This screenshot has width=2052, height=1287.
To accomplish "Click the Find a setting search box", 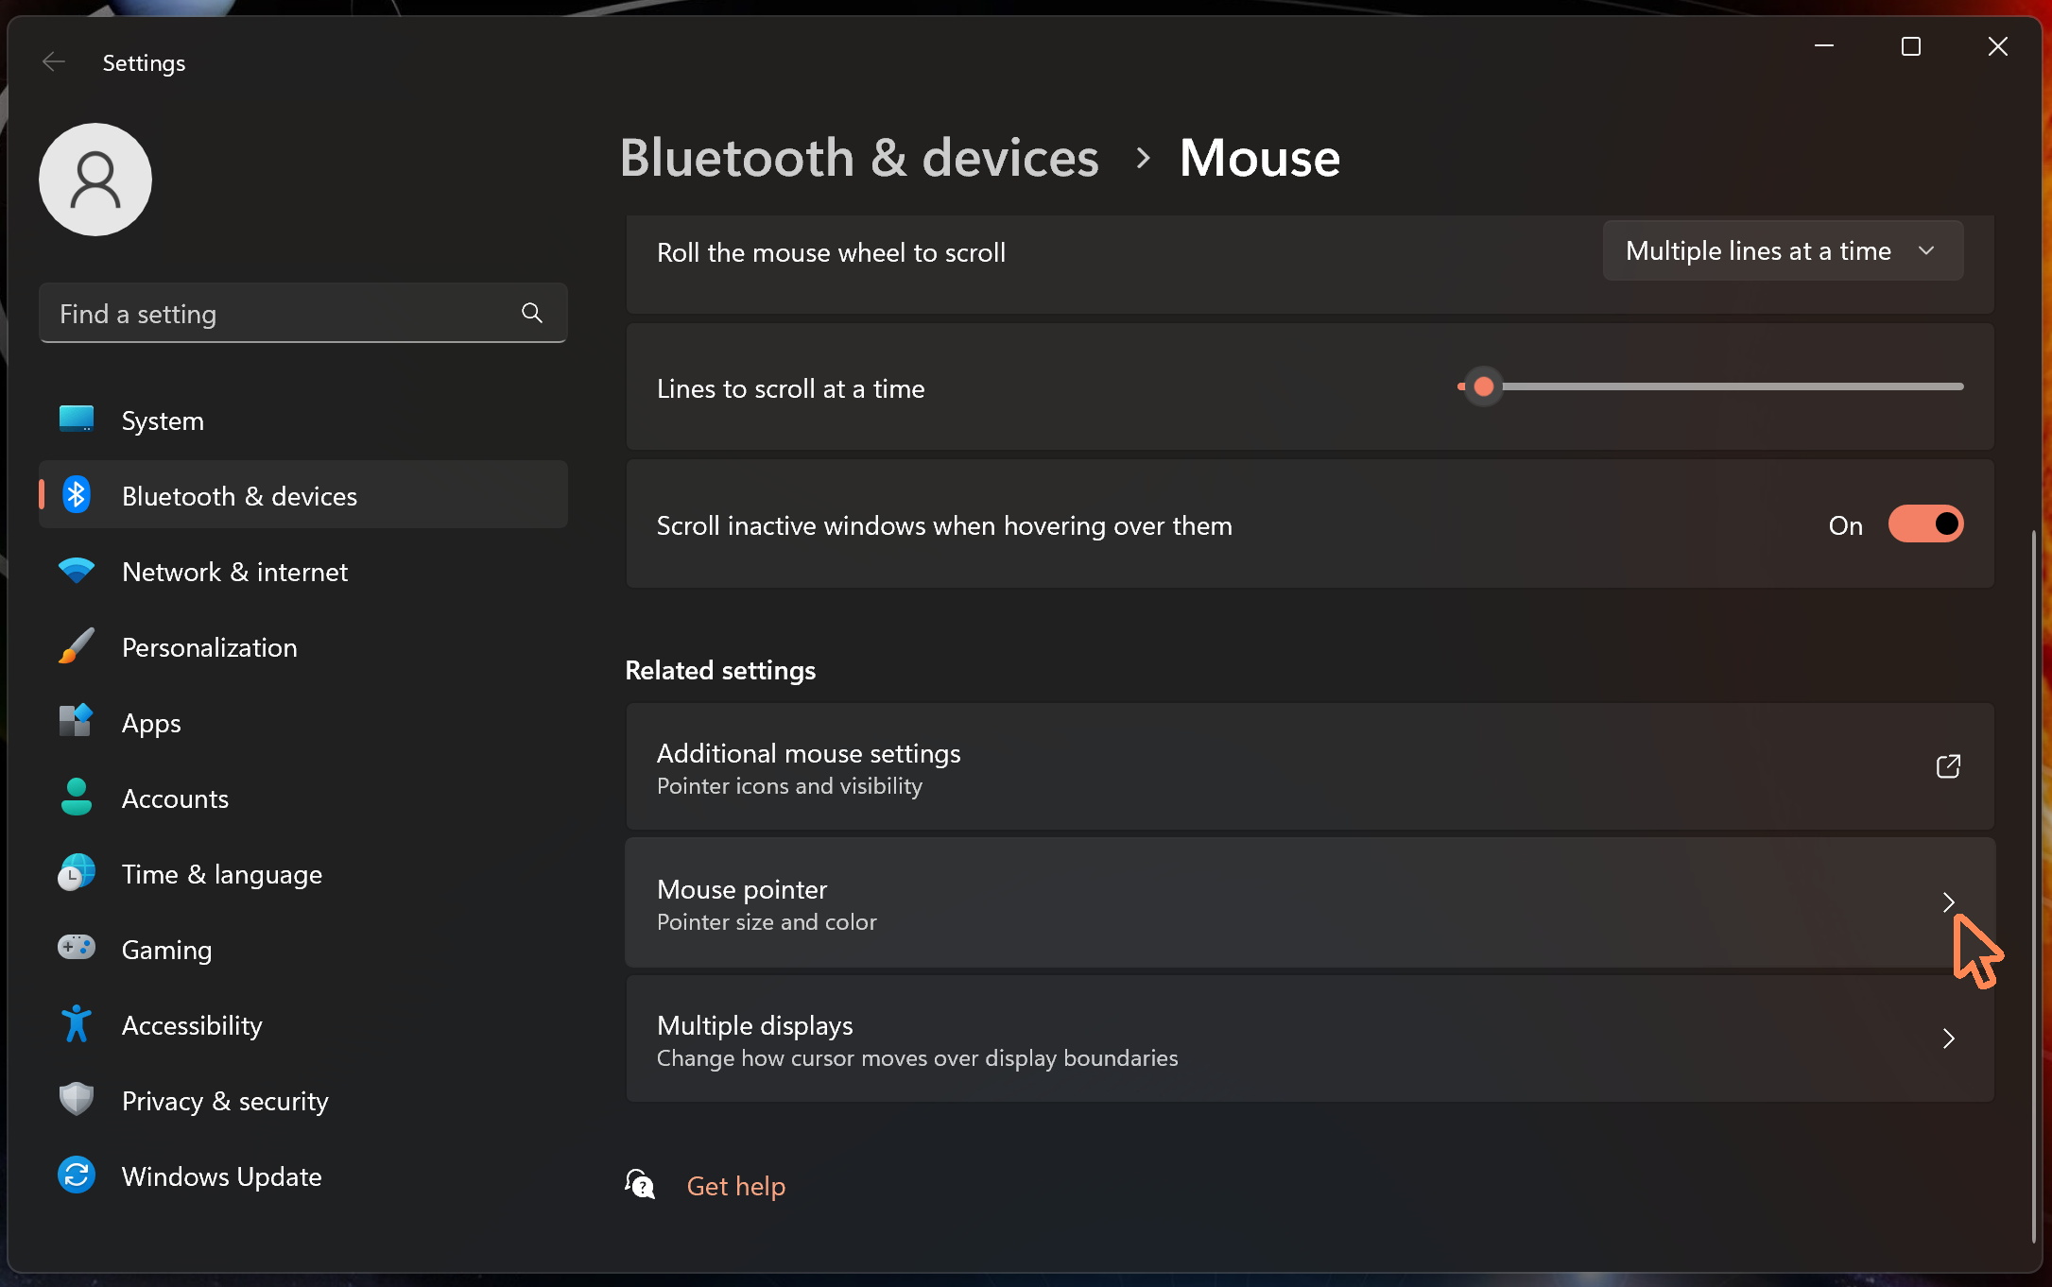I will click(x=303, y=313).
